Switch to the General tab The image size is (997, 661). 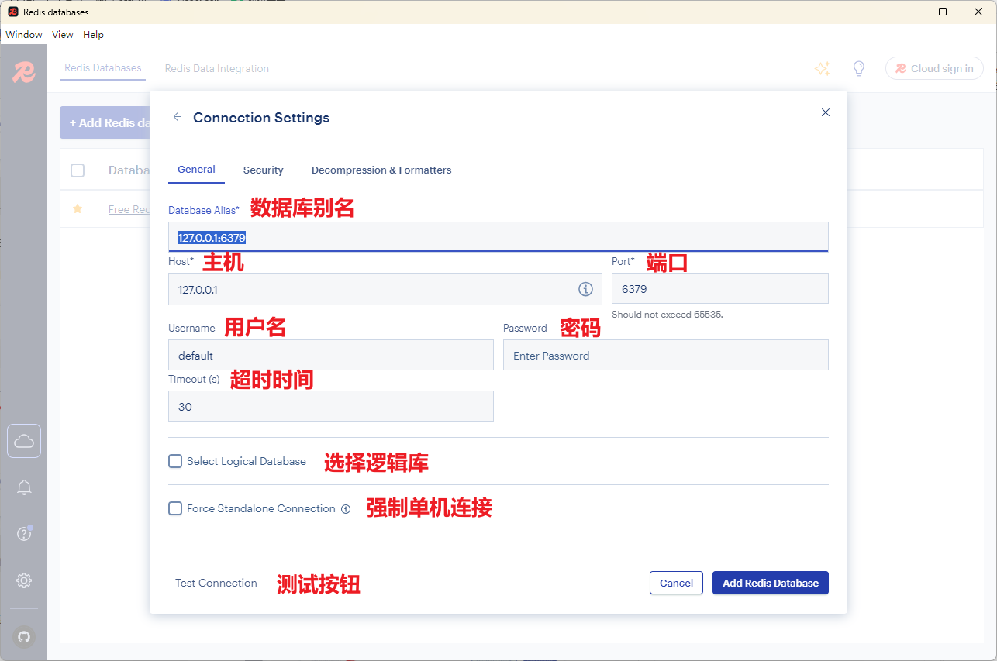(196, 170)
